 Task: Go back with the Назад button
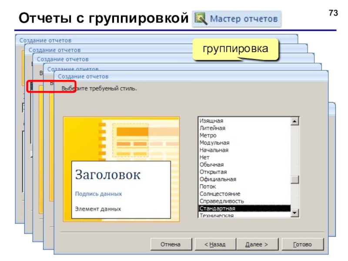click(x=215, y=244)
